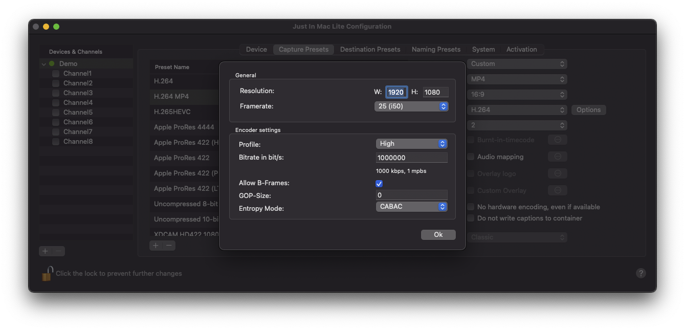Open the disabled Classic dropdown
685x330 pixels.
pos(517,237)
